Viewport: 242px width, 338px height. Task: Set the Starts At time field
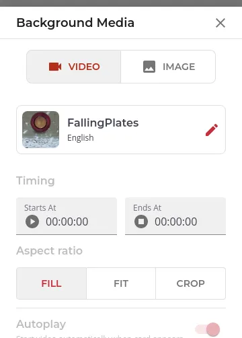point(67,216)
